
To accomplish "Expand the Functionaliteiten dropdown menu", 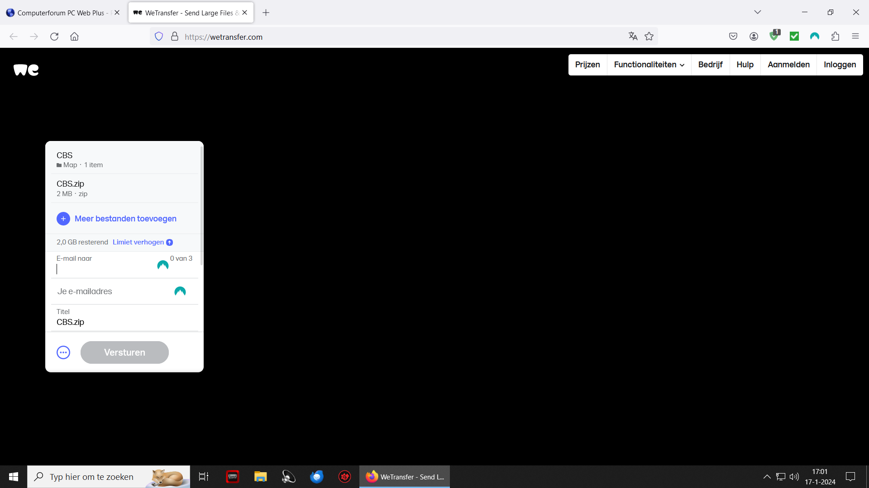I will [649, 65].
